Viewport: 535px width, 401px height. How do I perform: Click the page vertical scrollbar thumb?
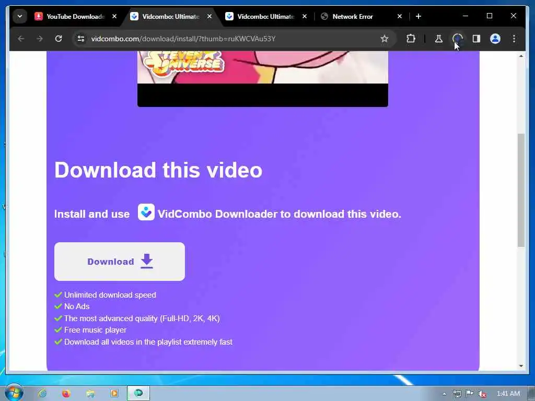[x=521, y=190]
